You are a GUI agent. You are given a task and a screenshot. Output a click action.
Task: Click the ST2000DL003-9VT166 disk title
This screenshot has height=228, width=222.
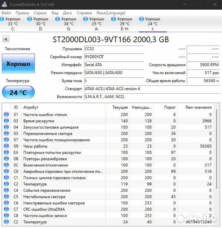[x=111, y=39]
